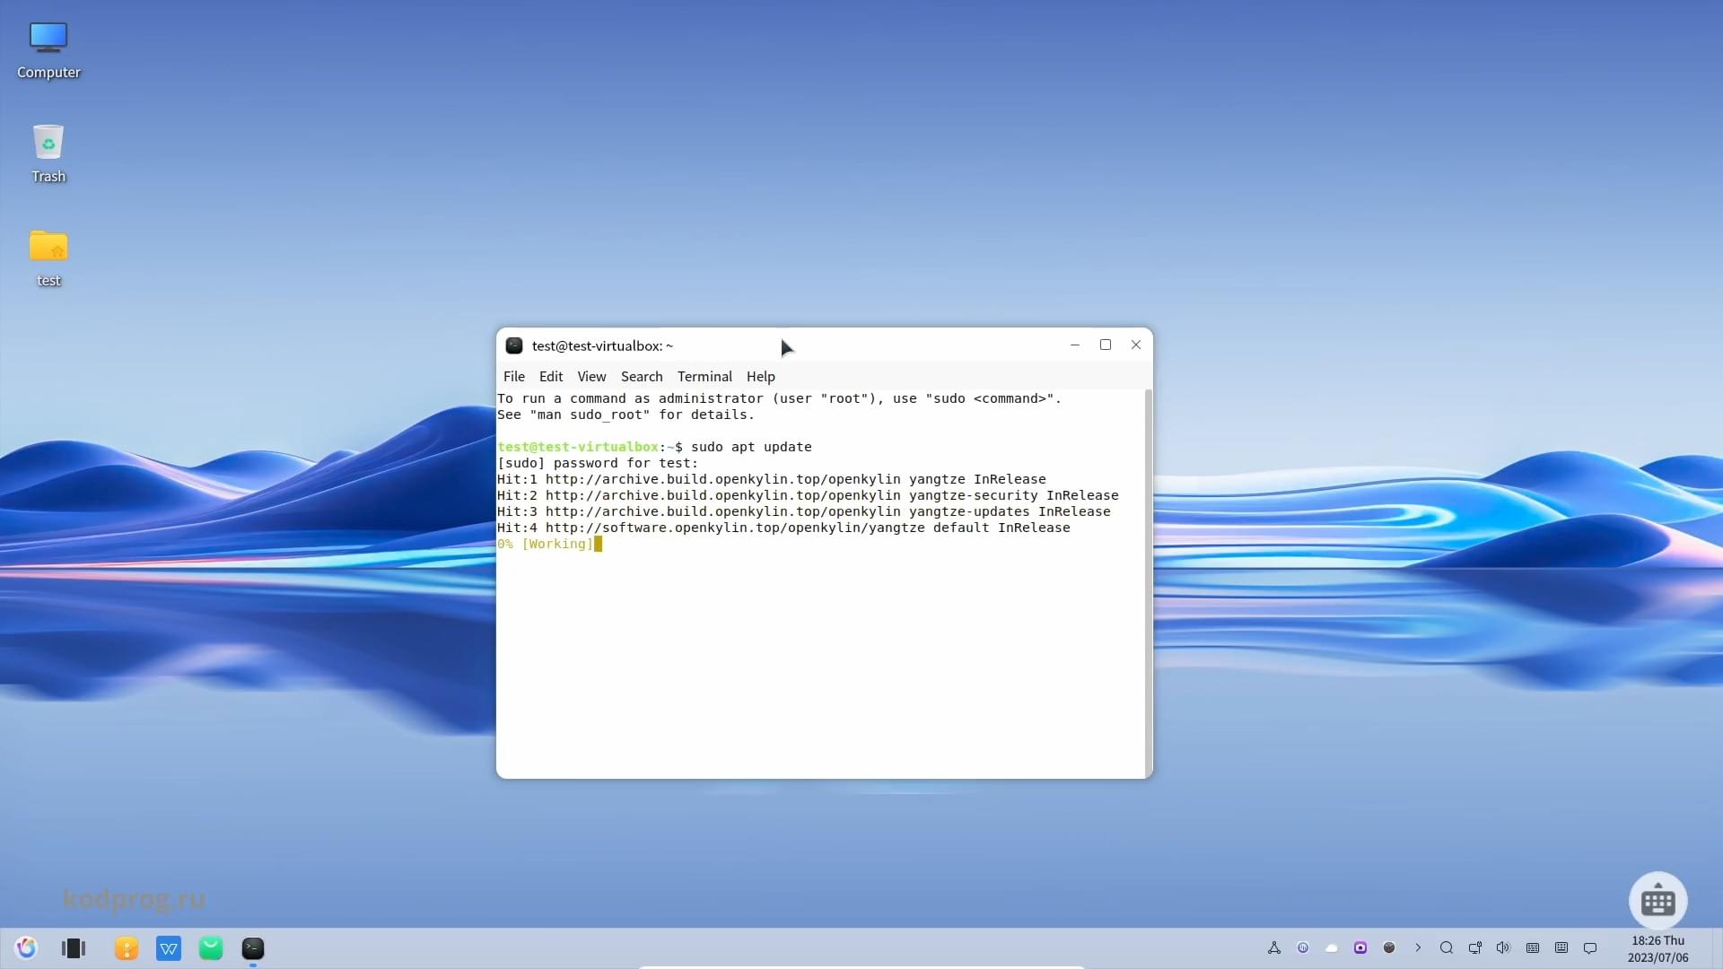Open the green Software Store in taskbar
The width and height of the screenshot is (1723, 969).
coord(211,948)
